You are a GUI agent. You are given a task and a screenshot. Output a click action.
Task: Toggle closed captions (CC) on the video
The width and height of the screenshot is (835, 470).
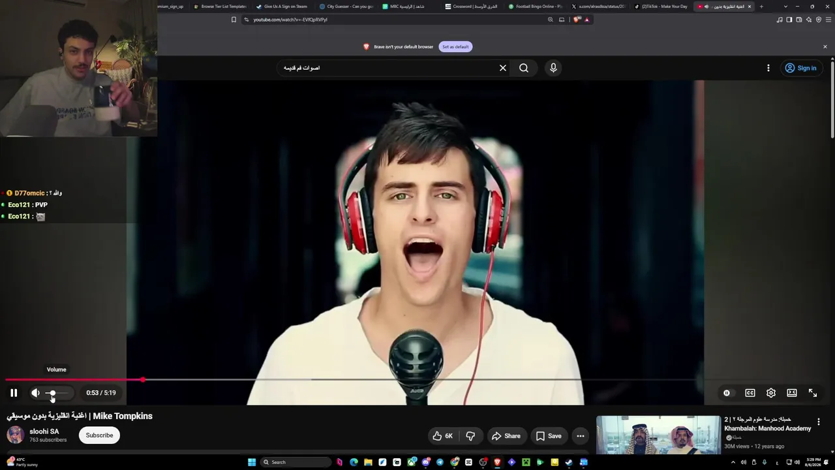[x=750, y=393]
